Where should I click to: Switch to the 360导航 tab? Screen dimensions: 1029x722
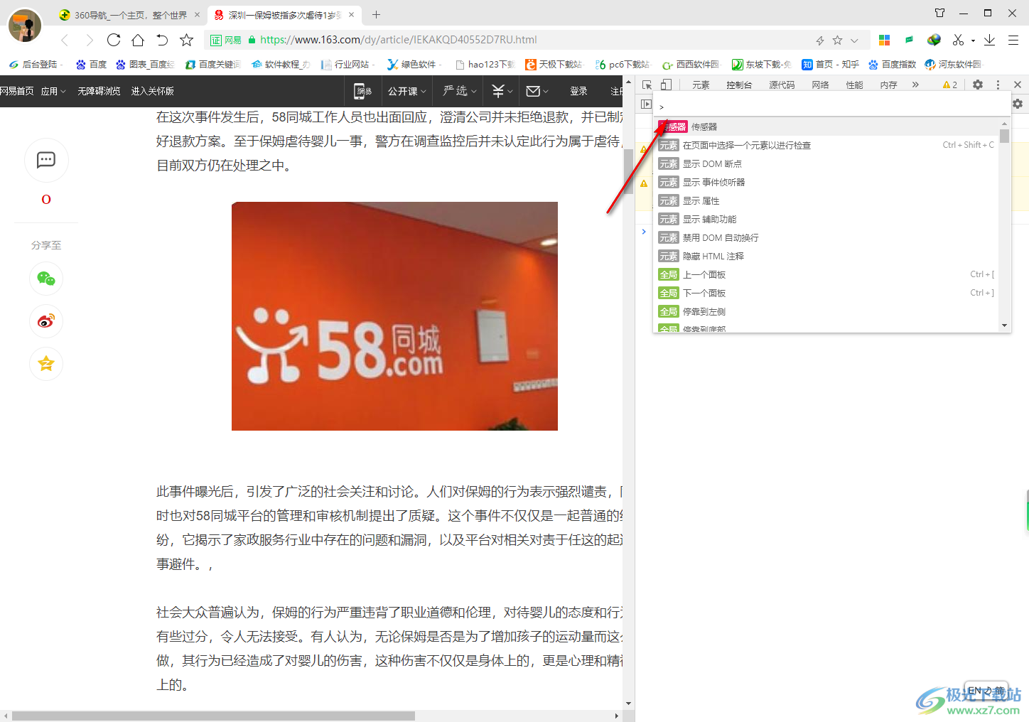[131, 15]
